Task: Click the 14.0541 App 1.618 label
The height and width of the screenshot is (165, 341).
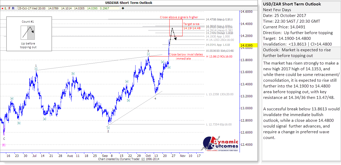Action: [x=218, y=45]
